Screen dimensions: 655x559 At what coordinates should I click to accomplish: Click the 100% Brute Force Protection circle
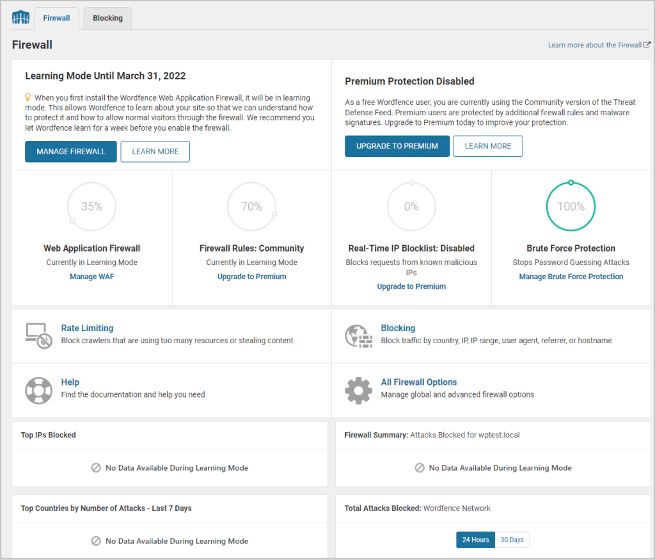pyautogui.click(x=571, y=207)
